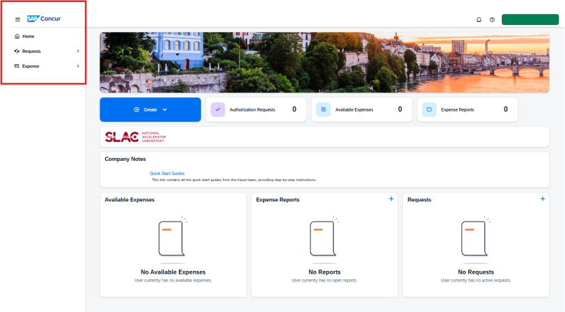The height and width of the screenshot is (312, 565).
Task: Click the SAP Concur logo
Action: point(44,19)
